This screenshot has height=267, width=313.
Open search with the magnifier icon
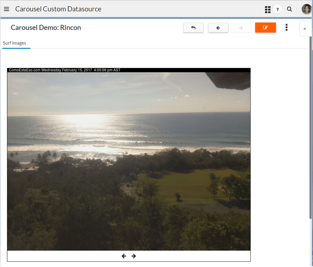click(x=289, y=9)
